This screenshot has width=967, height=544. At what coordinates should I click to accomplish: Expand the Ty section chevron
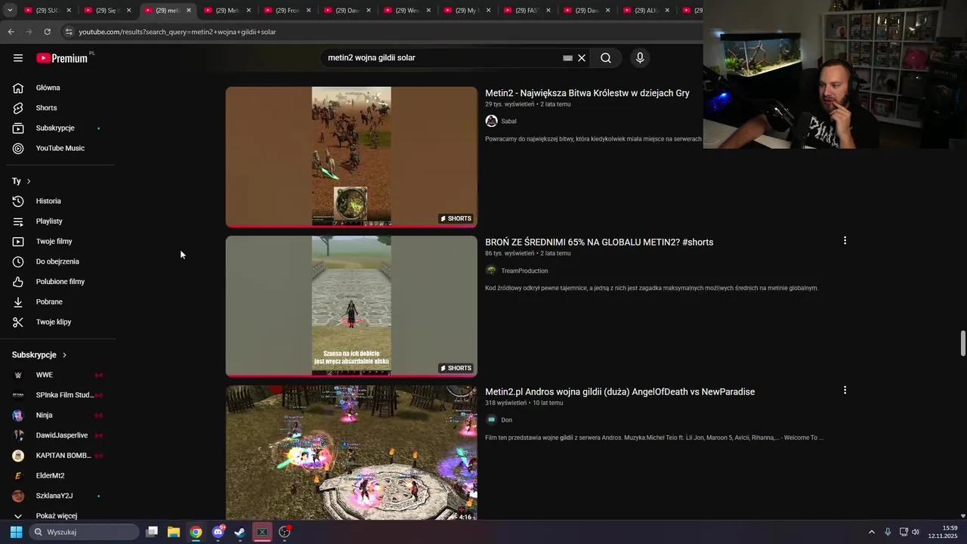click(x=29, y=181)
